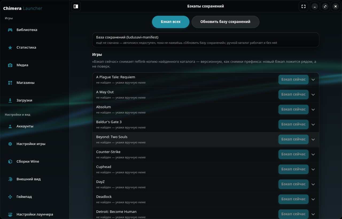Go to the Внешний вид section
Viewport: 342px width, 219px height.
pos(35,179)
